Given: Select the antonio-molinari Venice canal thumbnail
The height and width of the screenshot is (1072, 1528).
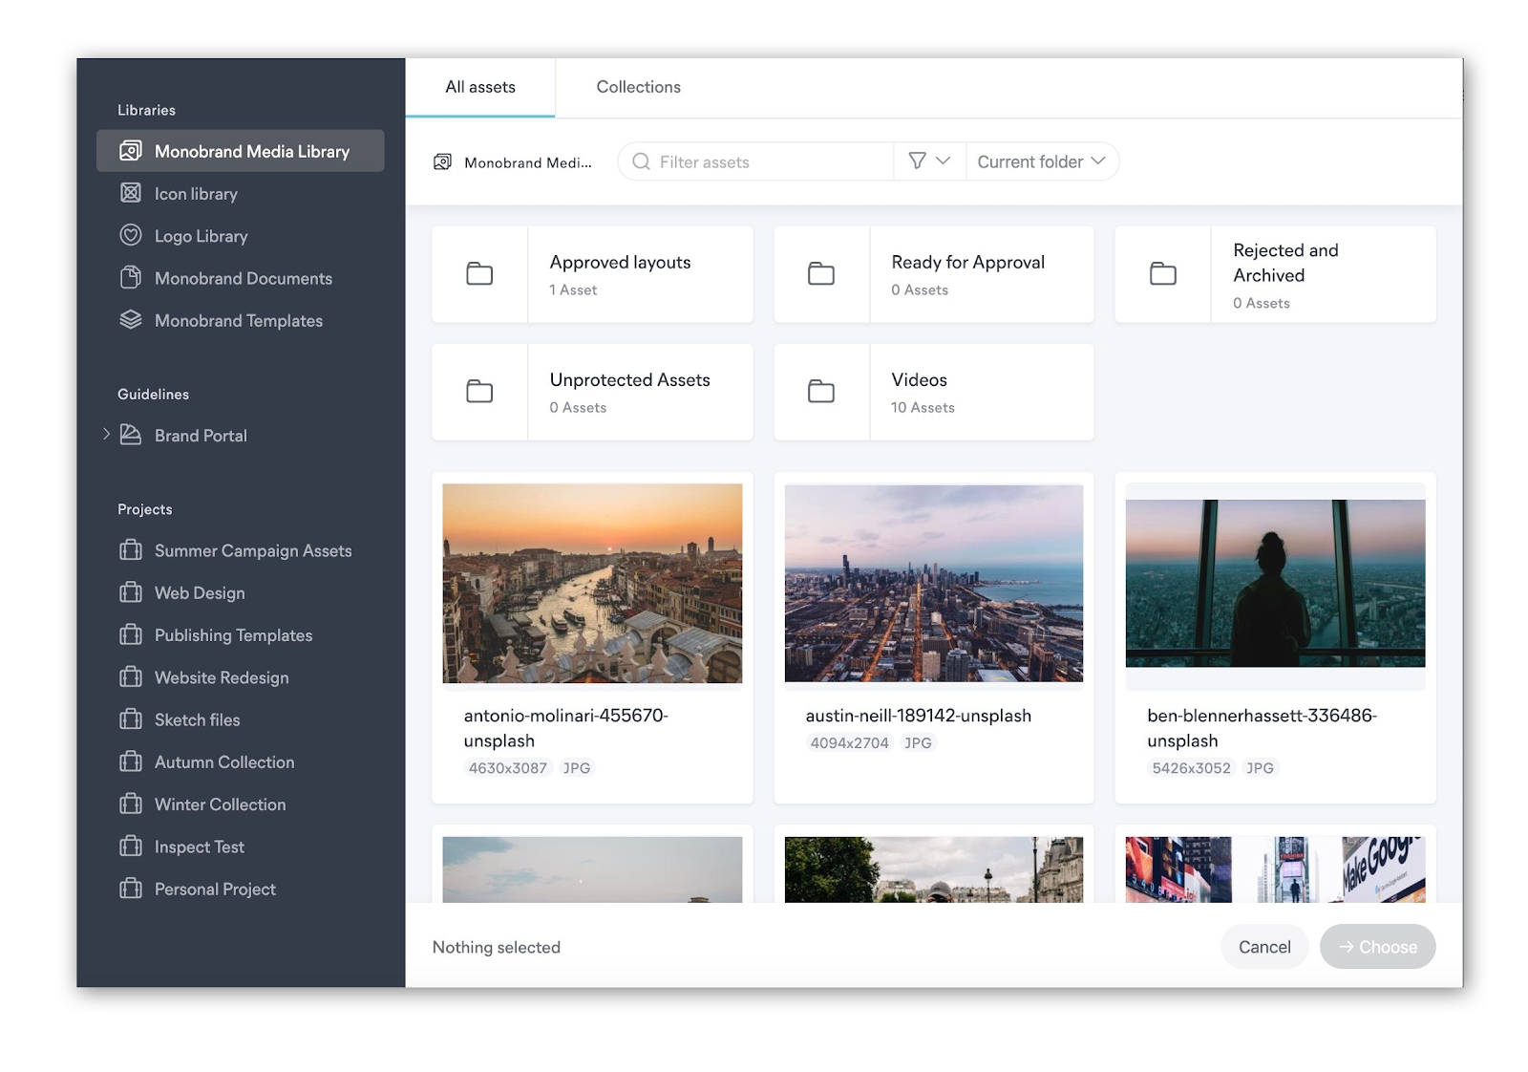Looking at the screenshot, I should tap(592, 583).
